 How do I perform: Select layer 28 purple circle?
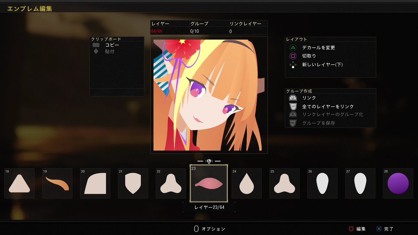398,183
